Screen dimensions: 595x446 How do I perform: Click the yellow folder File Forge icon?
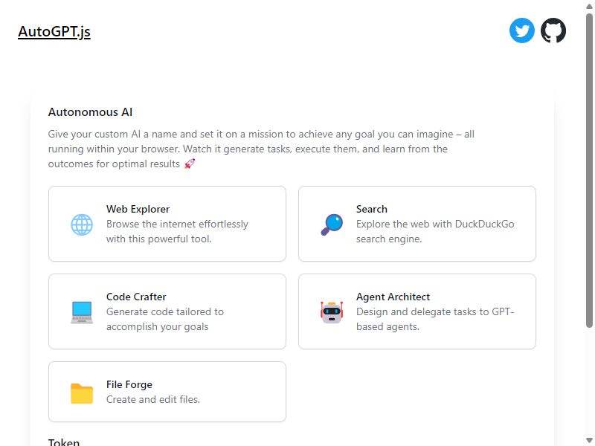click(82, 393)
